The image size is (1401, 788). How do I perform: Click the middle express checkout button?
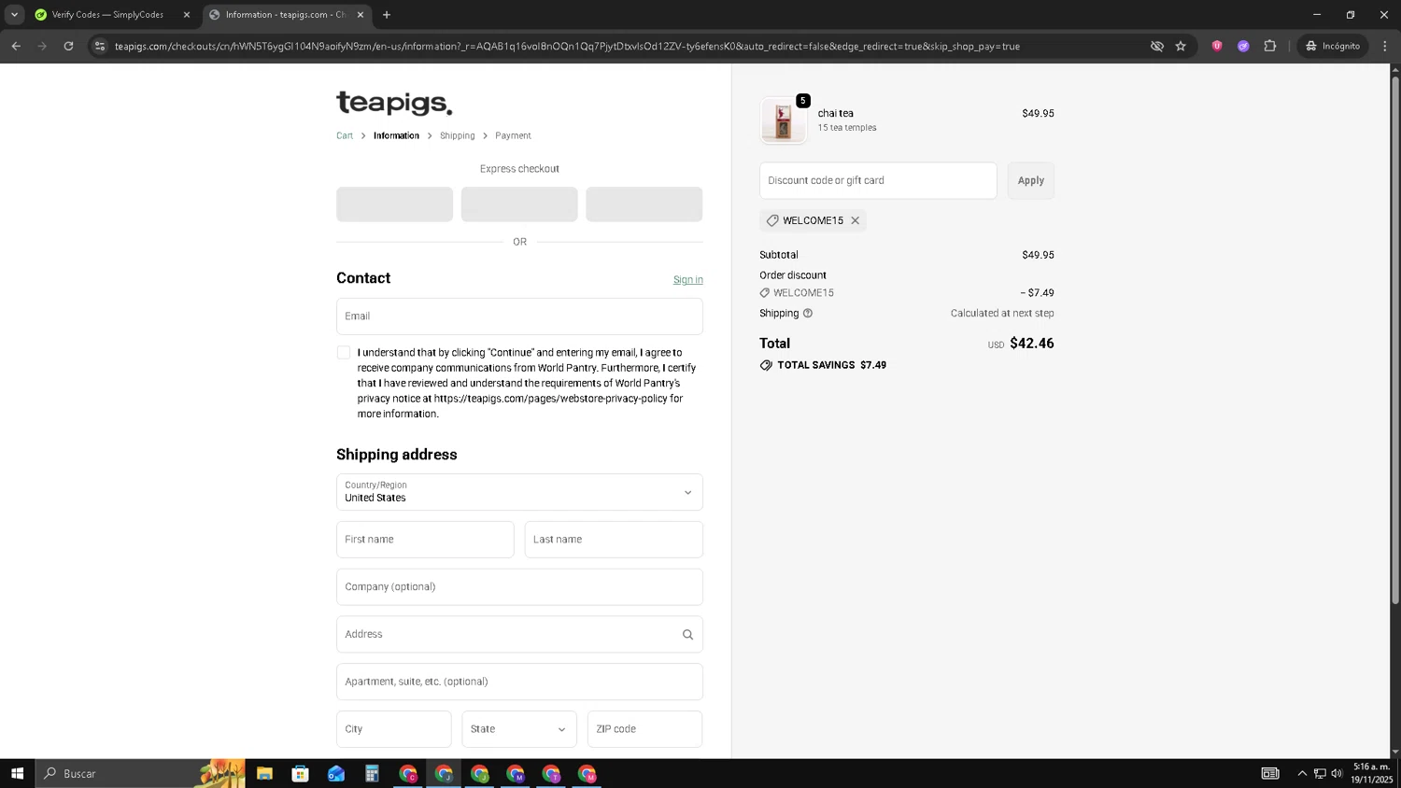[x=519, y=204]
